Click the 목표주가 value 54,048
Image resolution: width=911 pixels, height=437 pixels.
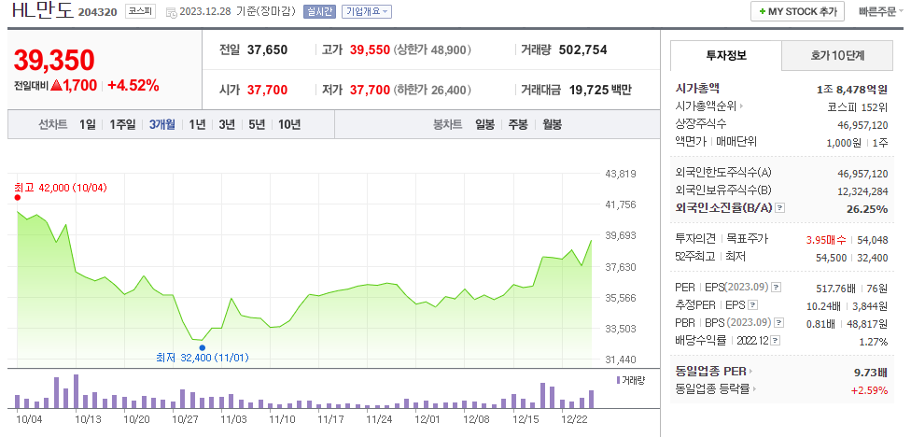point(874,239)
